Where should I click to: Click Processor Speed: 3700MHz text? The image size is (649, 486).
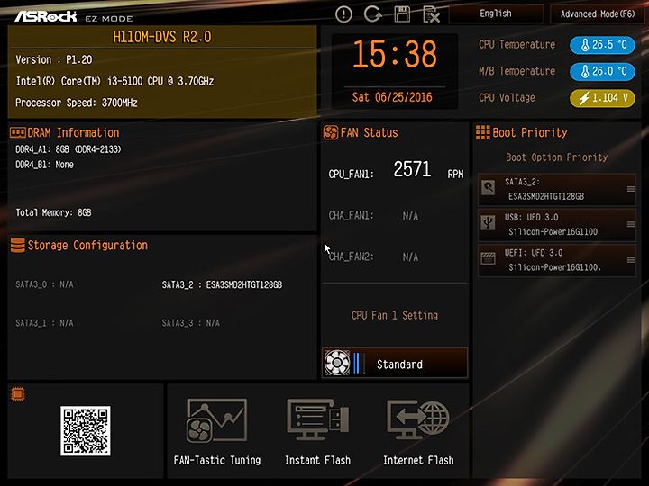(76, 103)
